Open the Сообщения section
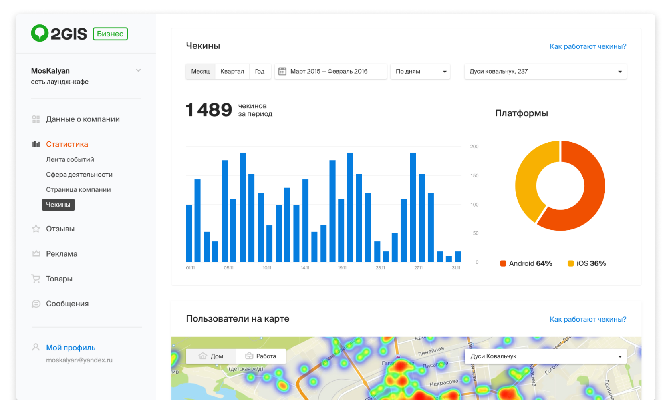This screenshot has height=400, width=671. pyautogui.click(x=67, y=304)
